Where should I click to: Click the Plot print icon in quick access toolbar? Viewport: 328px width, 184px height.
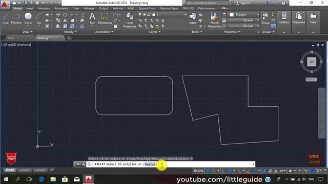(37, 3)
